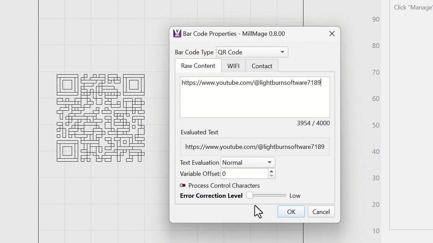Screen dimensions: 433x243
Task: Expand the Text Evaluation dropdown
Action: coord(248,163)
